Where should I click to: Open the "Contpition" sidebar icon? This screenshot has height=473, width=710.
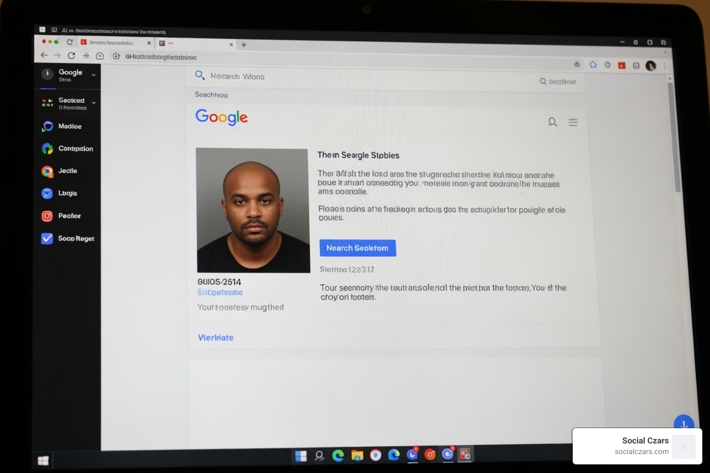47,148
